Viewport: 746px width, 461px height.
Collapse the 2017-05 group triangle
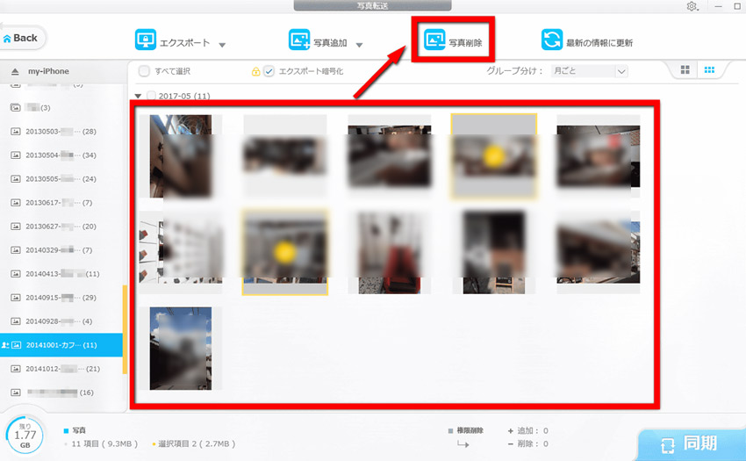[x=138, y=96]
